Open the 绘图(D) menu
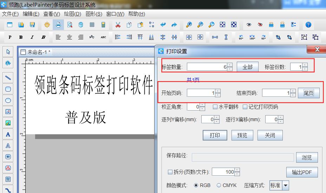 tap(73, 14)
